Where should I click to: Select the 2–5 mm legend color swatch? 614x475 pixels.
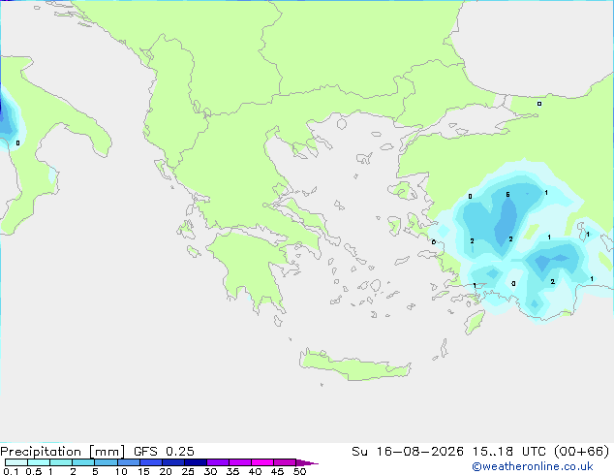coord(83,462)
